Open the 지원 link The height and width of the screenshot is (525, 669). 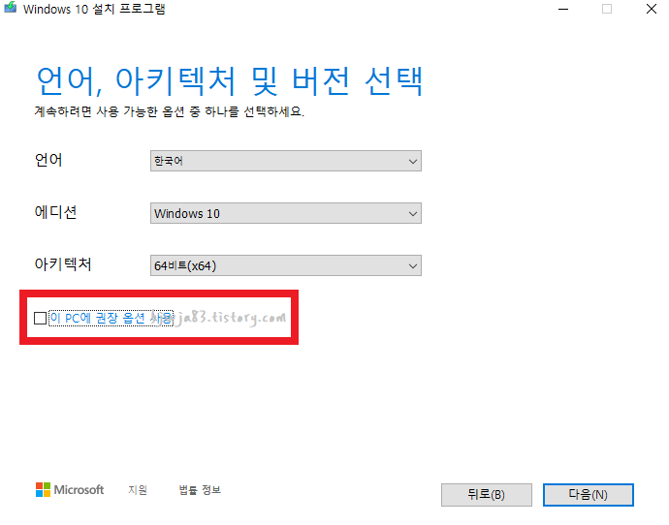point(138,490)
